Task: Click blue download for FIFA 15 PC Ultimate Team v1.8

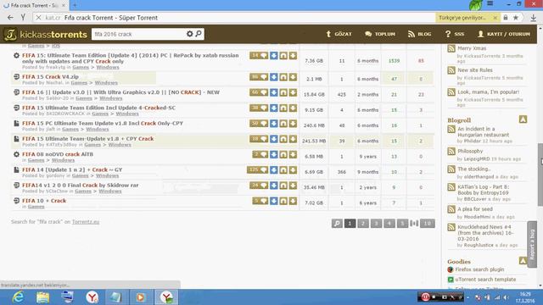Action: 273,124
